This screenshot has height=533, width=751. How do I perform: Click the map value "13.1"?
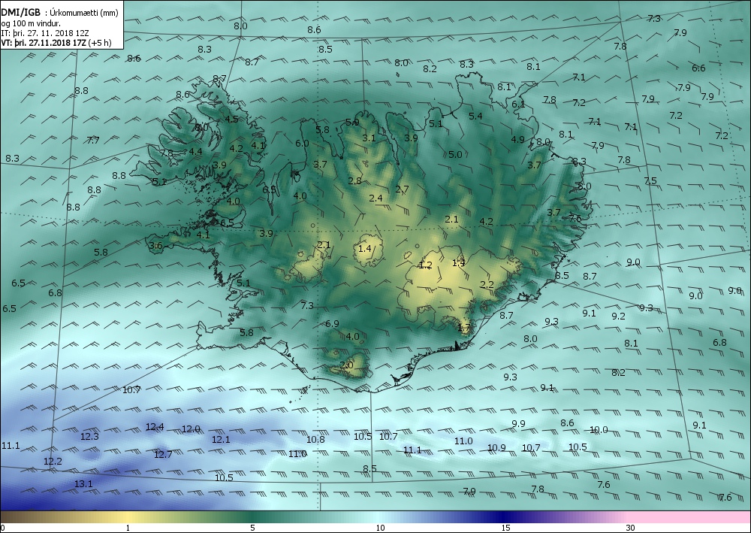click(x=83, y=484)
